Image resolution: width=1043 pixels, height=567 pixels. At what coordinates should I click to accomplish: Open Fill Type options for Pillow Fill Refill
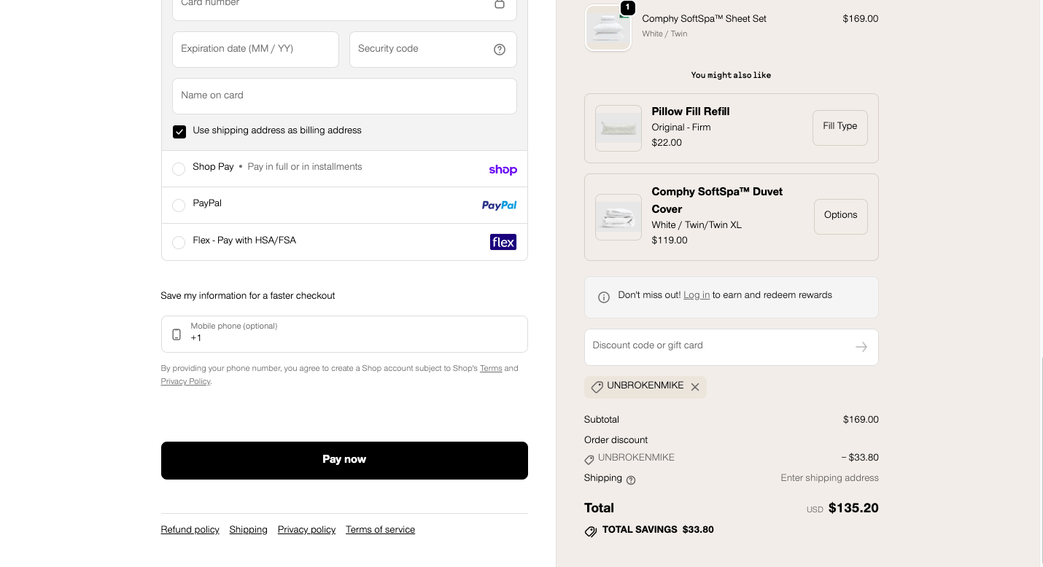point(840,128)
